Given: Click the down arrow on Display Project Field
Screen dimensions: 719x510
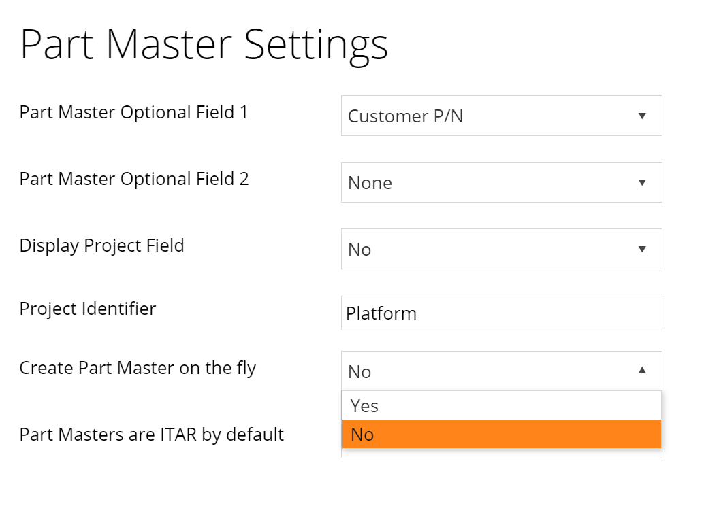Looking at the screenshot, I should click(x=642, y=249).
